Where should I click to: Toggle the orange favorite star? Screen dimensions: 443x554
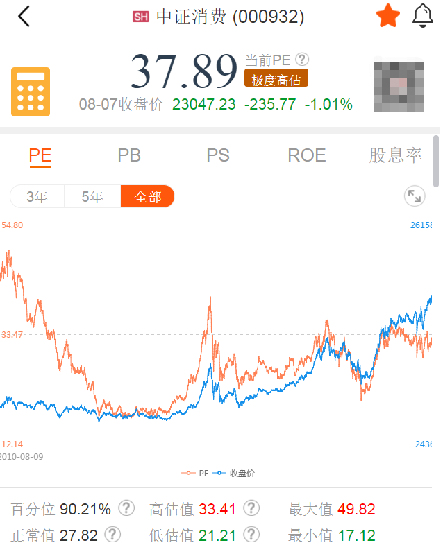(388, 17)
